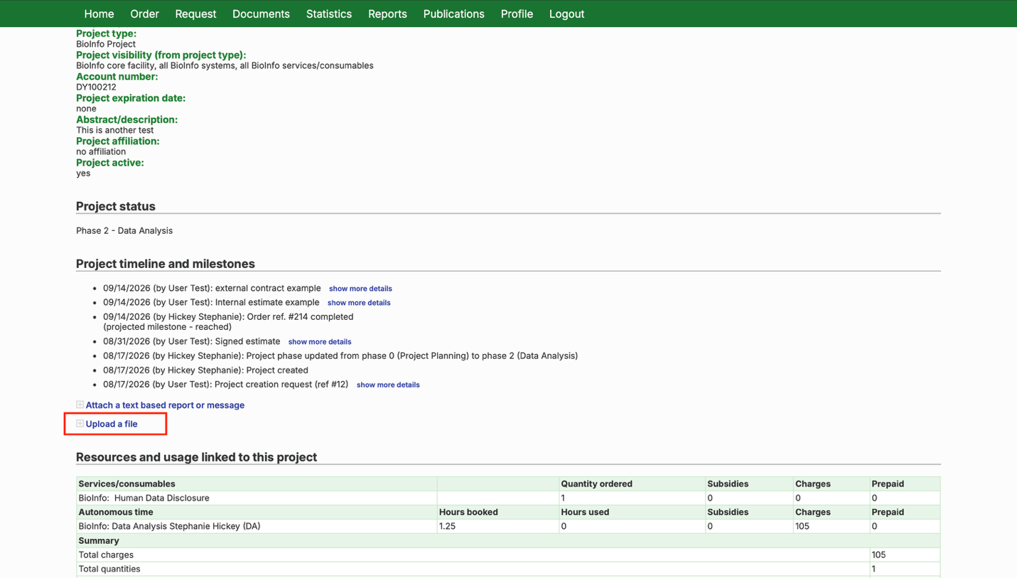This screenshot has width=1017, height=578.
Task: Show more details for Signed estimate
Action: click(320, 342)
